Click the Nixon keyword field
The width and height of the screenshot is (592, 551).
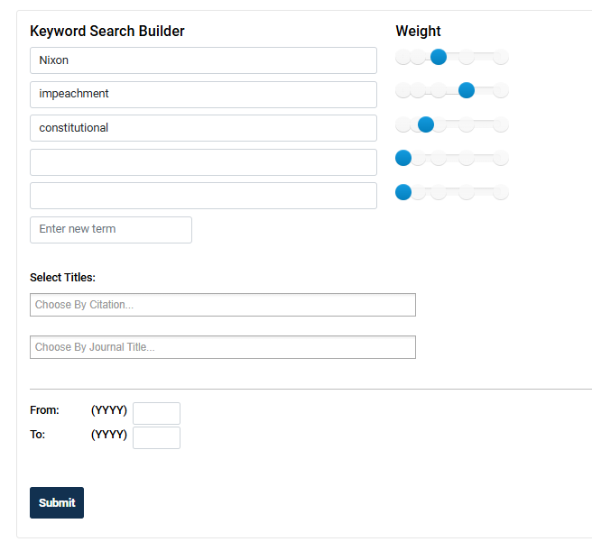tap(203, 60)
